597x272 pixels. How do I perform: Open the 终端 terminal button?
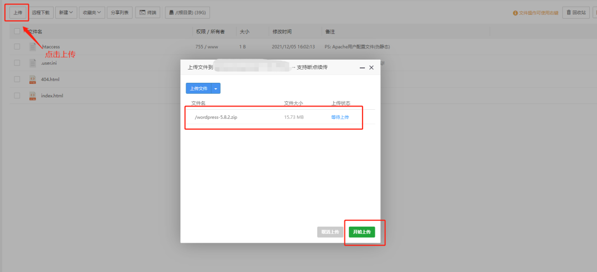click(x=148, y=13)
